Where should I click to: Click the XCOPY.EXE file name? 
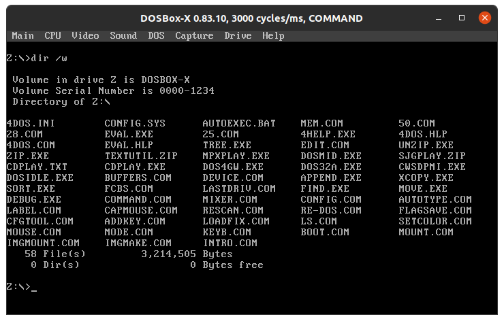coord(426,178)
